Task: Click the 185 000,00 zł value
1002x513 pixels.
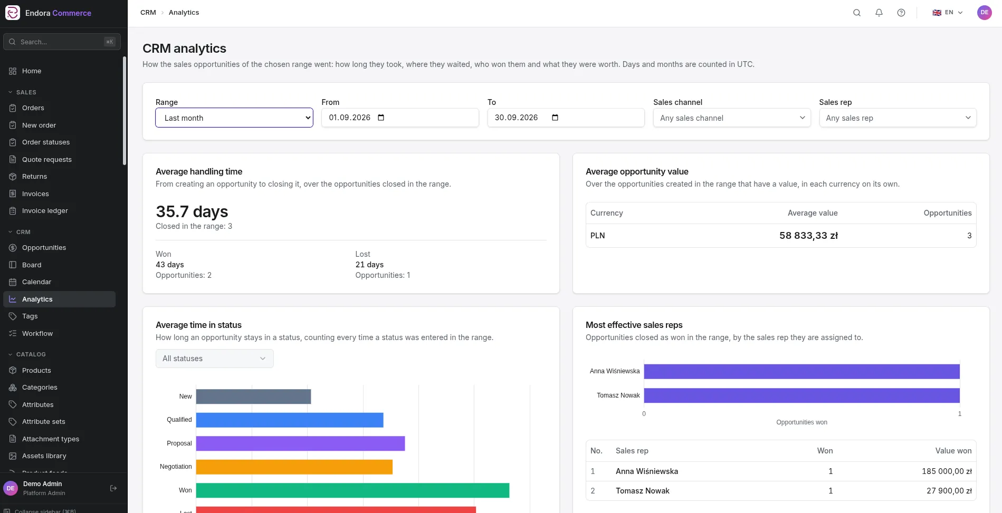Action: pos(947,471)
